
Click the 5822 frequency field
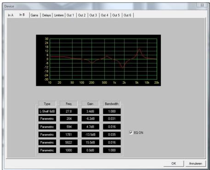coord(69,142)
